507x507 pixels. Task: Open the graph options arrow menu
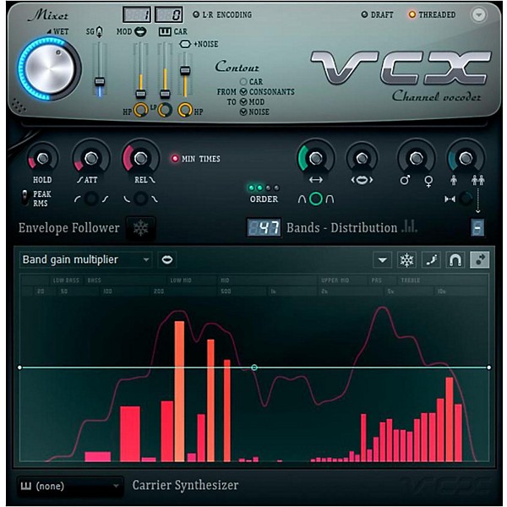tap(383, 260)
